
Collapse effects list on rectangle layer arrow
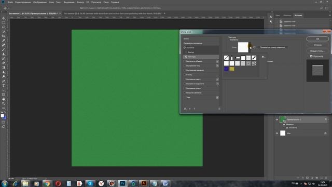point(328,119)
